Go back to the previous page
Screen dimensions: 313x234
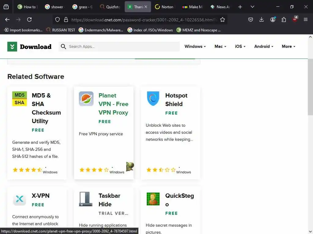7,19
